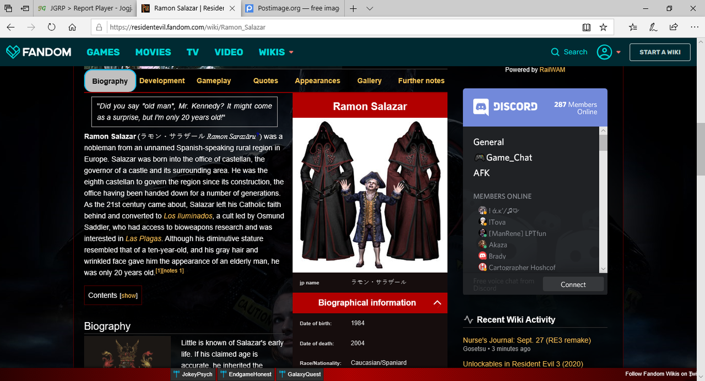This screenshot has width=705, height=381.
Task: Select the Gameplay tab
Action: coord(214,80)
